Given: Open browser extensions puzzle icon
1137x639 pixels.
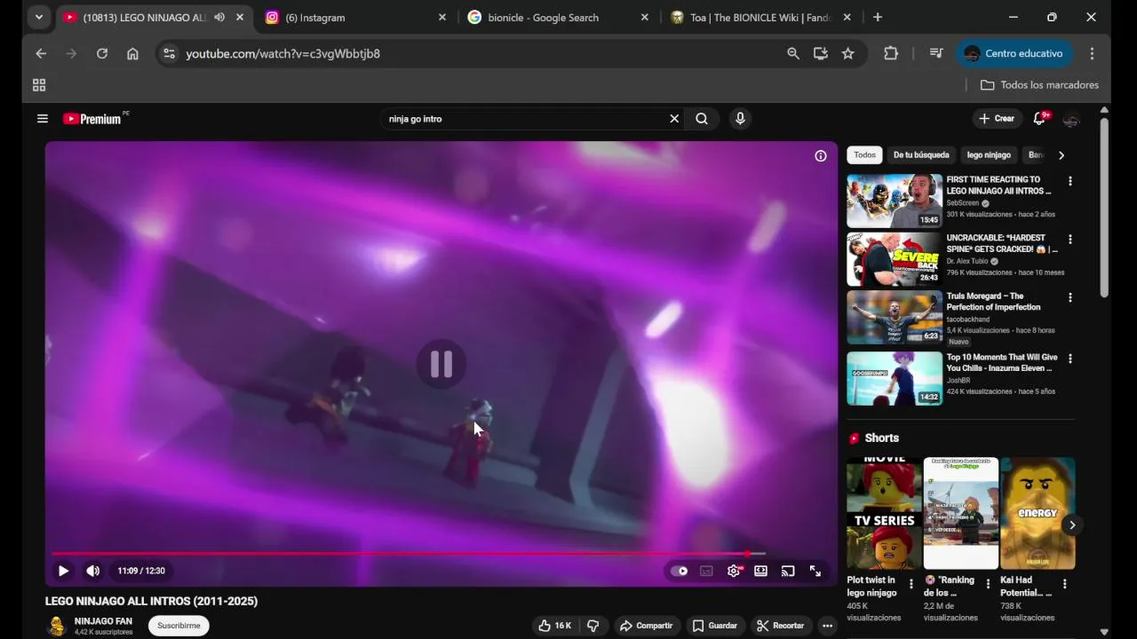Looking at the screenshot, I should pos(891,54).
